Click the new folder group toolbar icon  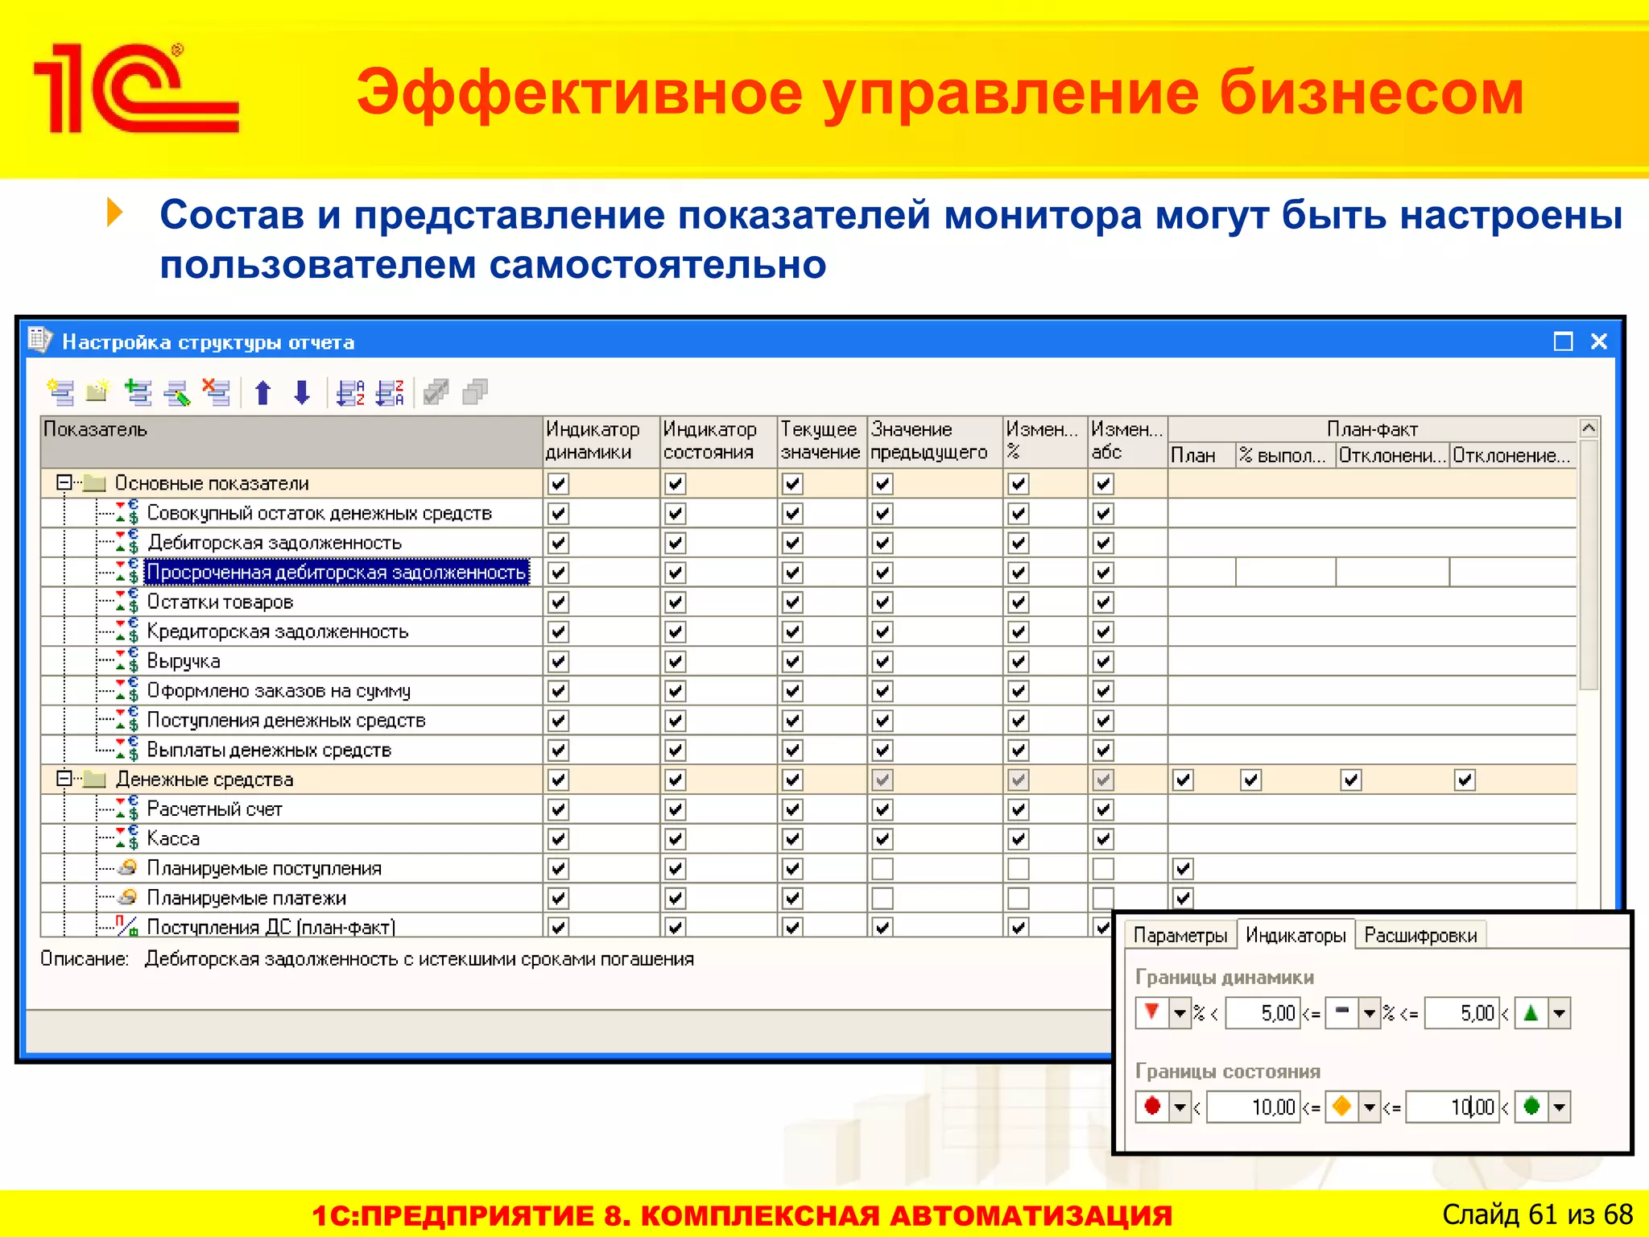97,391
